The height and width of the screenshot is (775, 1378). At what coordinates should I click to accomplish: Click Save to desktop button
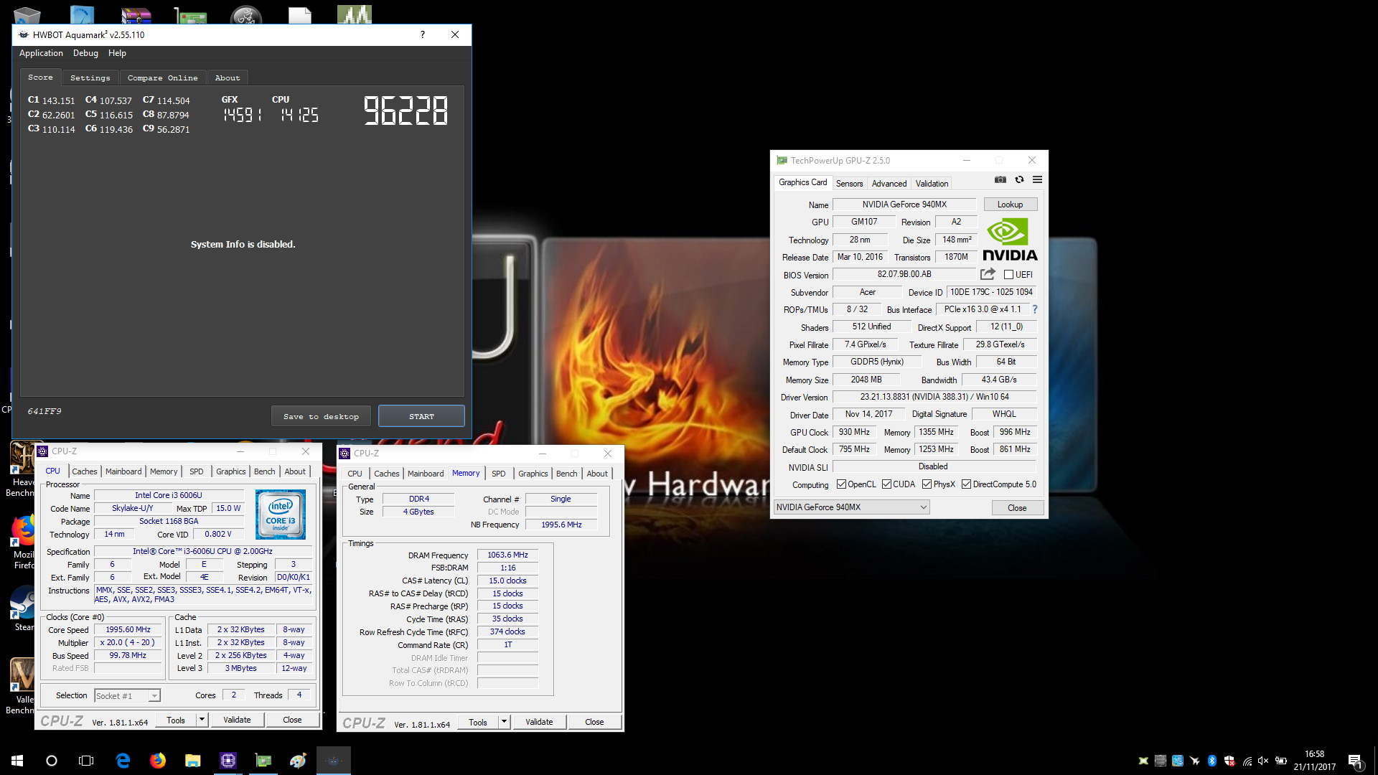321,416
